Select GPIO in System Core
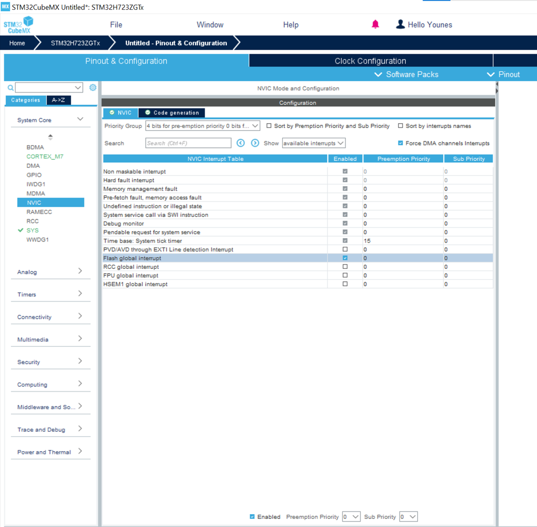The image size is (537, 527). (x=34, y=175)
